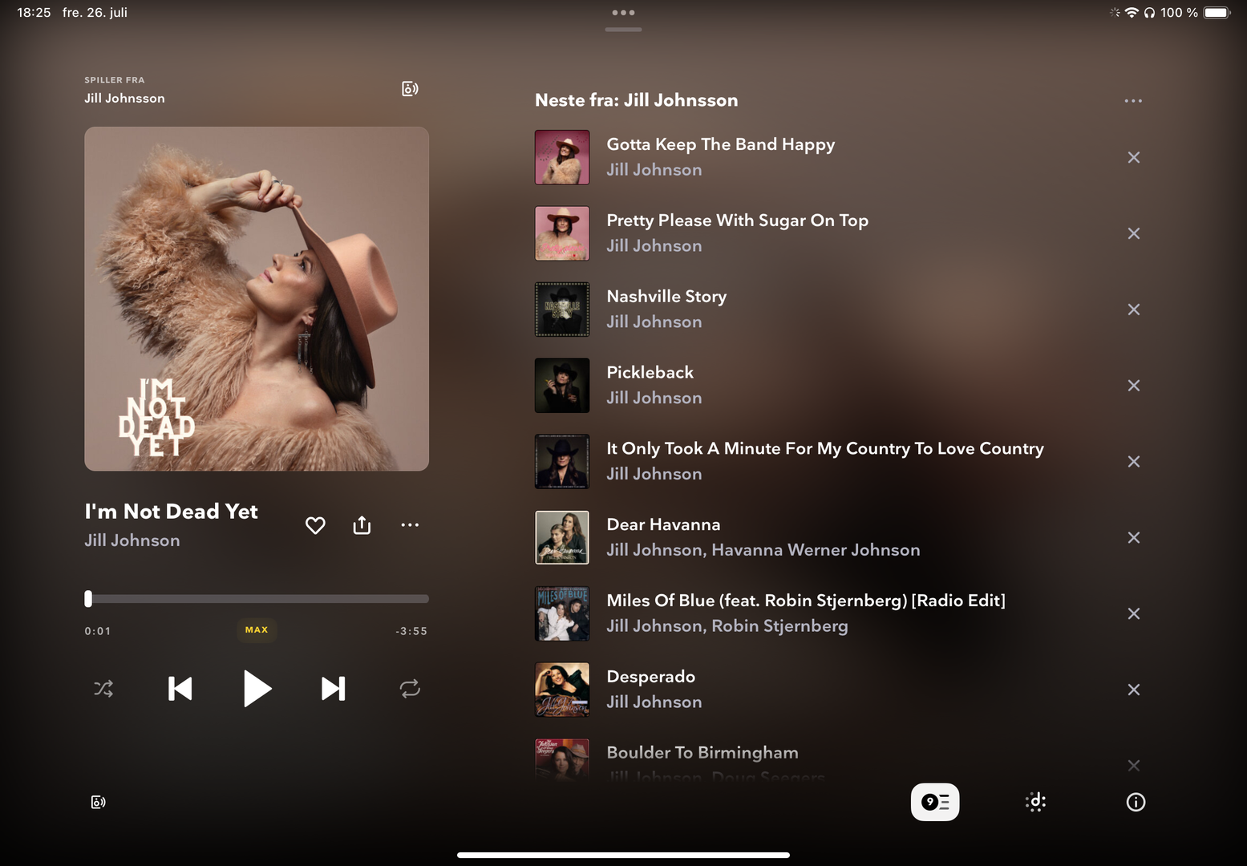
Task: Open queue options menu beside Neste fra
Action: click(x=1133, y=101)
